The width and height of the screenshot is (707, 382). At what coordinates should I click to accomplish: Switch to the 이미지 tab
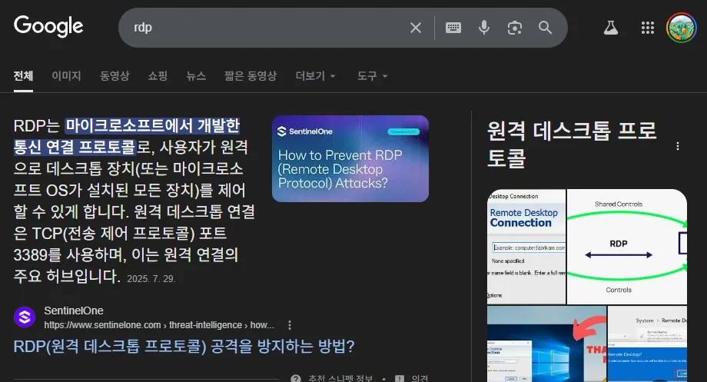click(x=66, y=76)
